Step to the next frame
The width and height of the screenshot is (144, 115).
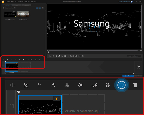(x=62, y=56)
